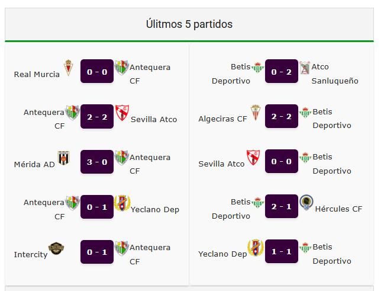
Task: Click Sevilla Atco crest next to Antequera 2 - 2
Action: 122,113
